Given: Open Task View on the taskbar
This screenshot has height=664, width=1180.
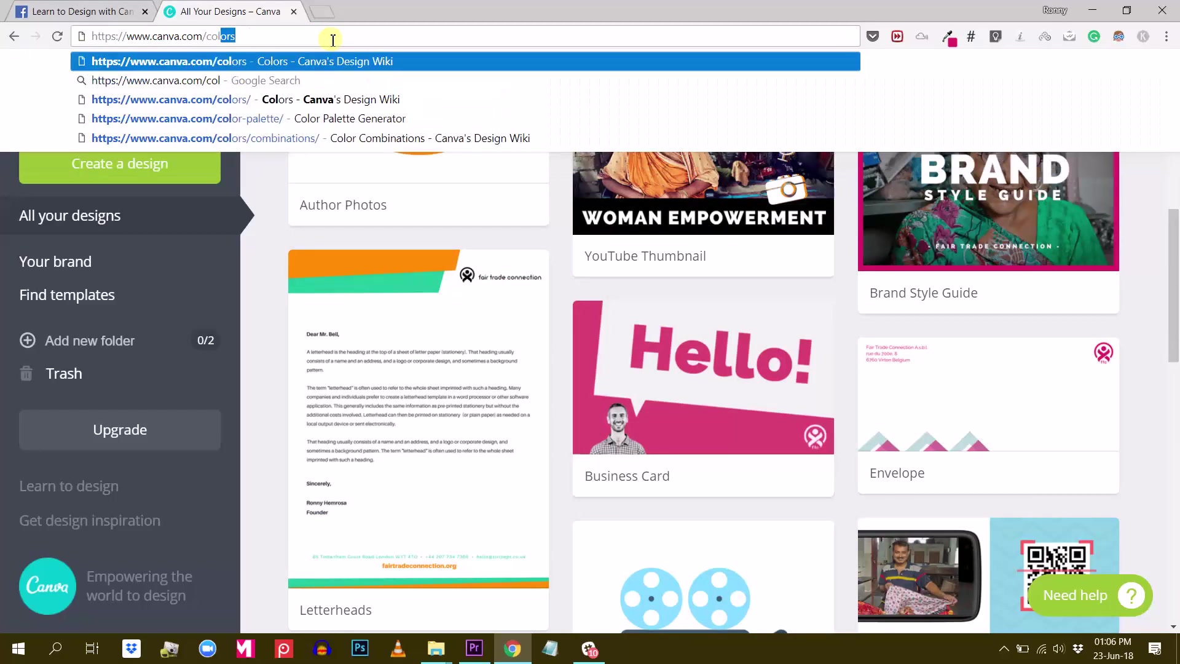Looking at the screenshot, I should click(92, 649).
